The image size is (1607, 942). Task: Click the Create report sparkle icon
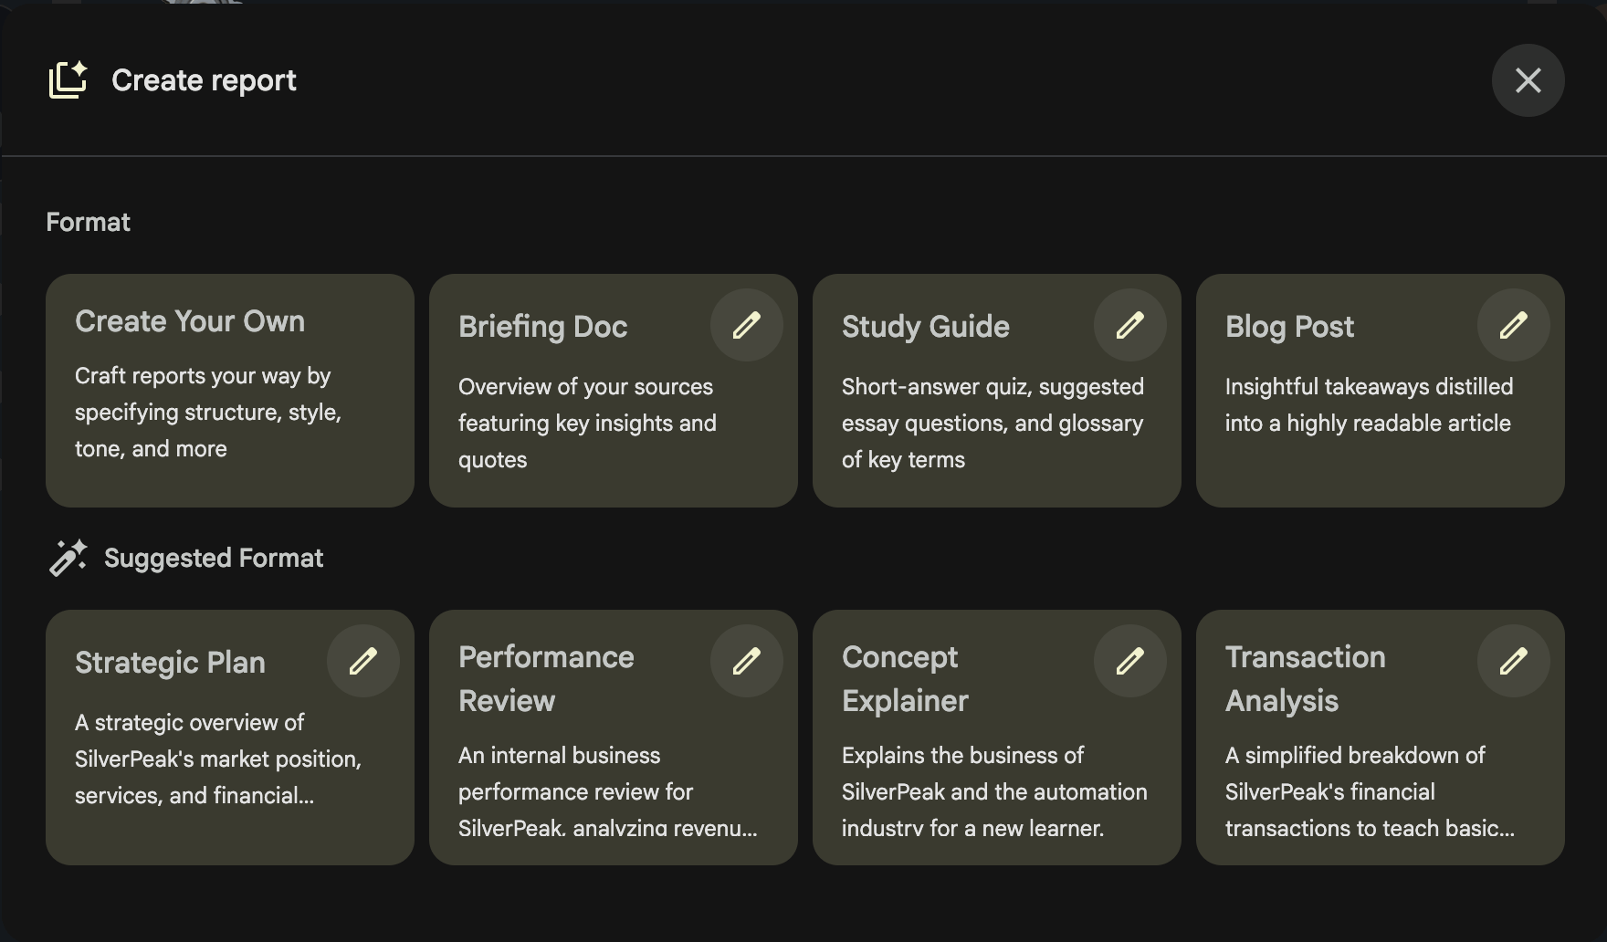68,80
